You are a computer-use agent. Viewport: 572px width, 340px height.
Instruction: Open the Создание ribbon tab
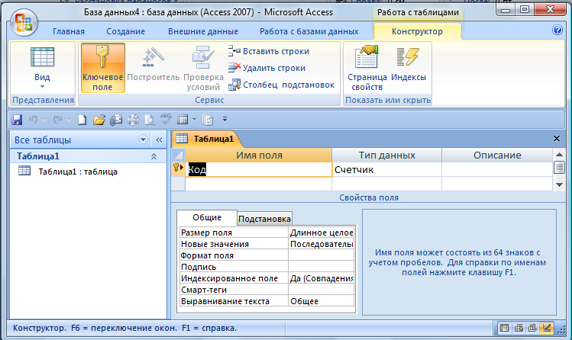(125, 32)
